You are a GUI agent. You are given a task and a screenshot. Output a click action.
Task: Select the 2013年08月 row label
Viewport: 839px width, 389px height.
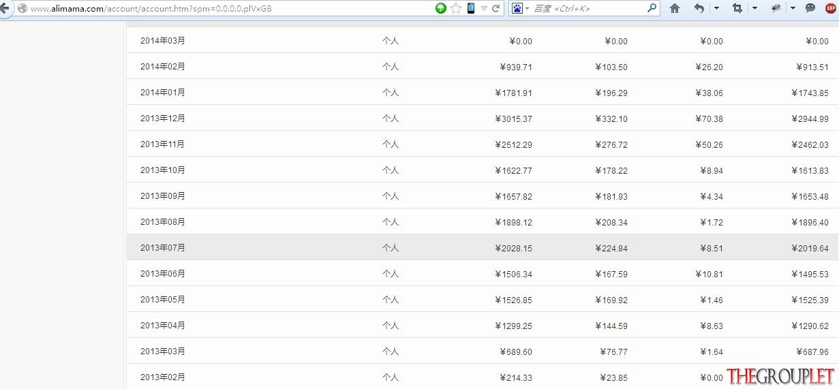(163, 222)
